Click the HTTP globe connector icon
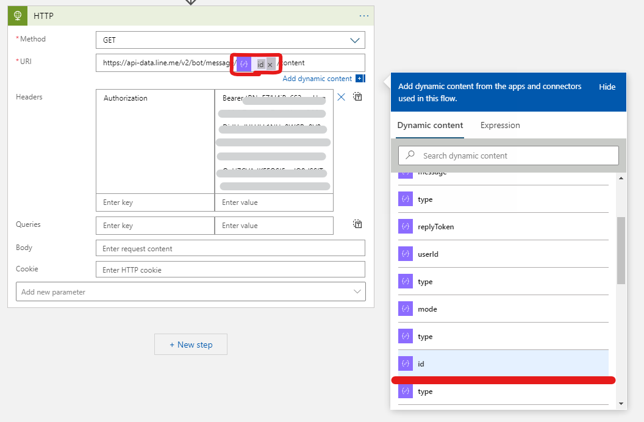Image resolution: width=644 pixels, height=422 pixels. tap(18, 16)
